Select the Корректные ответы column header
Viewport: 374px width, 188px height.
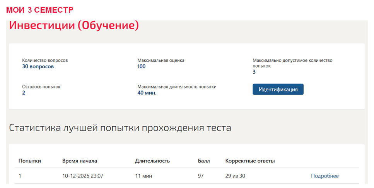click(250, 161)
